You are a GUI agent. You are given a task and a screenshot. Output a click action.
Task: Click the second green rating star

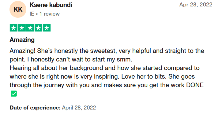[x=22, y=28]
